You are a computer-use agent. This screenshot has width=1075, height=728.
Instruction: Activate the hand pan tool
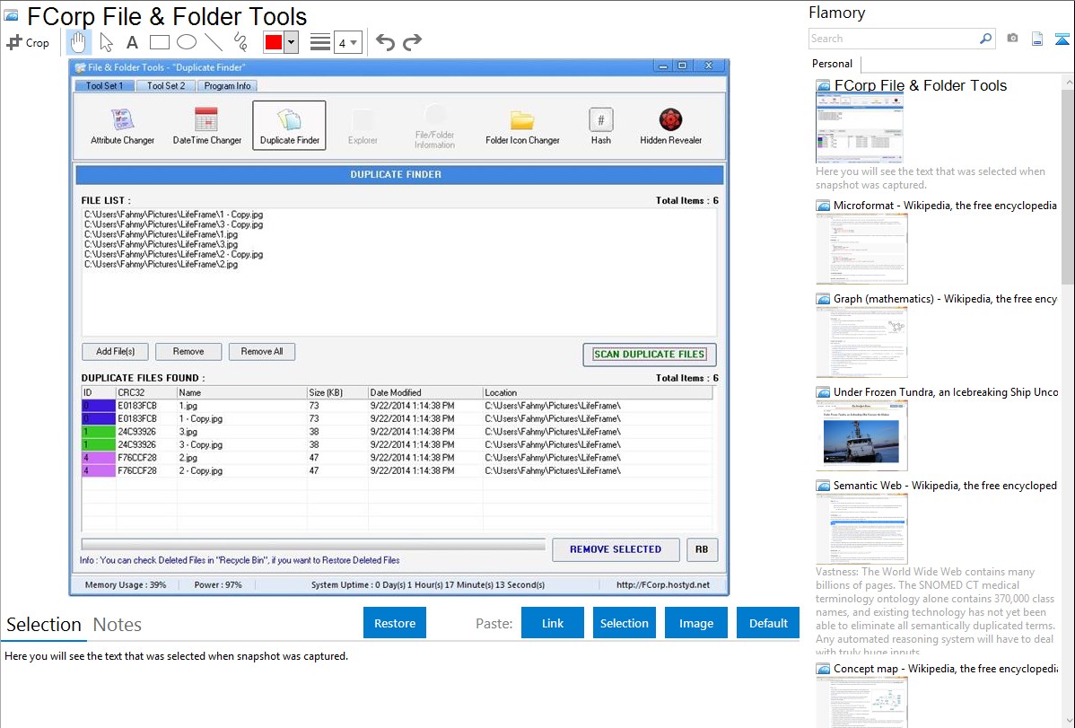[x=78, y=42]
